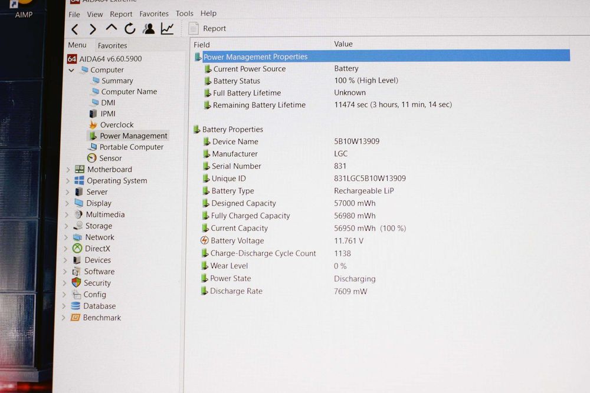Go forward with the right arrow toolbar icon
This screenshot has height=393, width=590.
[x=93, y=29]
